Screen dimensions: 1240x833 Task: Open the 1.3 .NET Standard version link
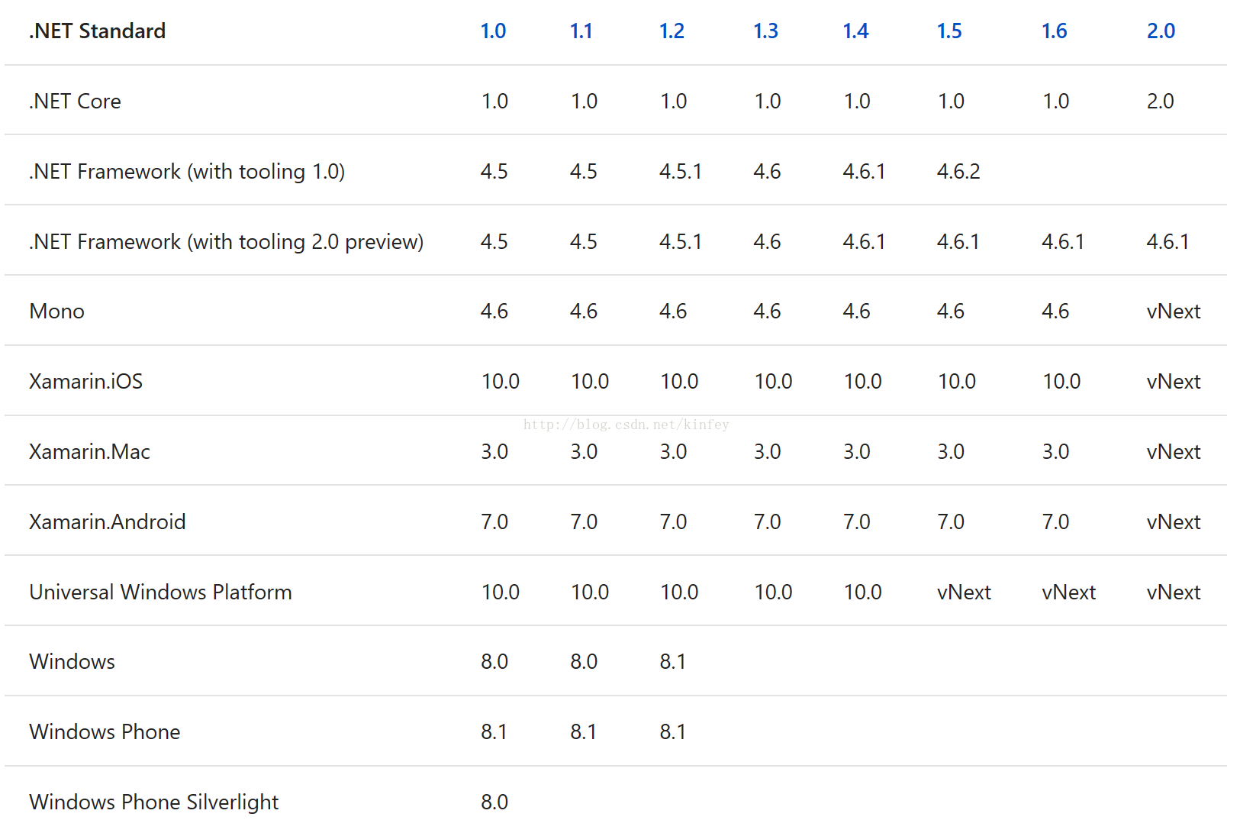click(765, 31)
